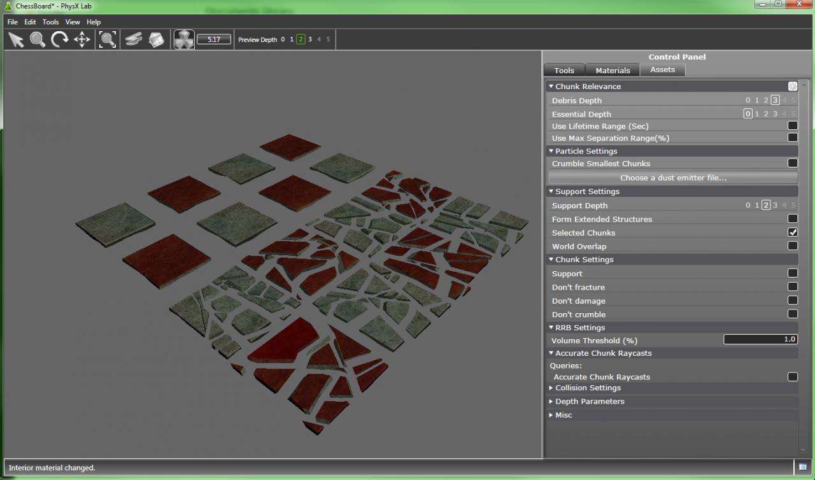Click the slice fracture tool icon

pos(133,39)
